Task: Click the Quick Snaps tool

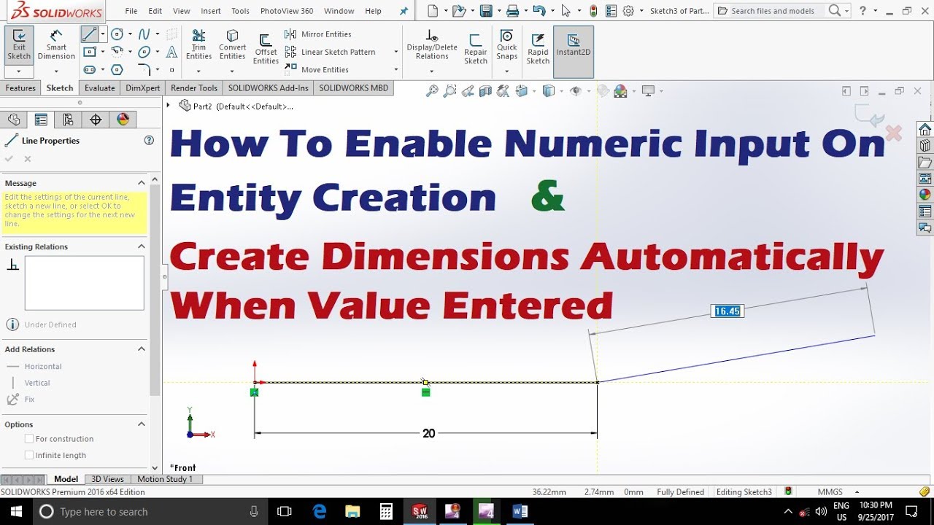Action: coord(506,45)
